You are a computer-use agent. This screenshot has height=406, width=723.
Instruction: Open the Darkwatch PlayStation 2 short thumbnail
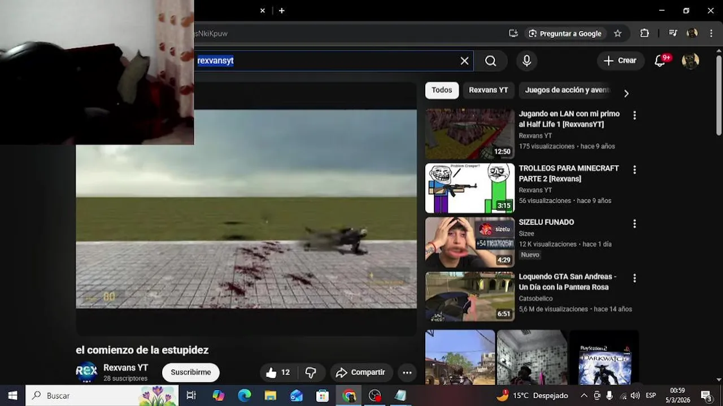click(604, 356)
